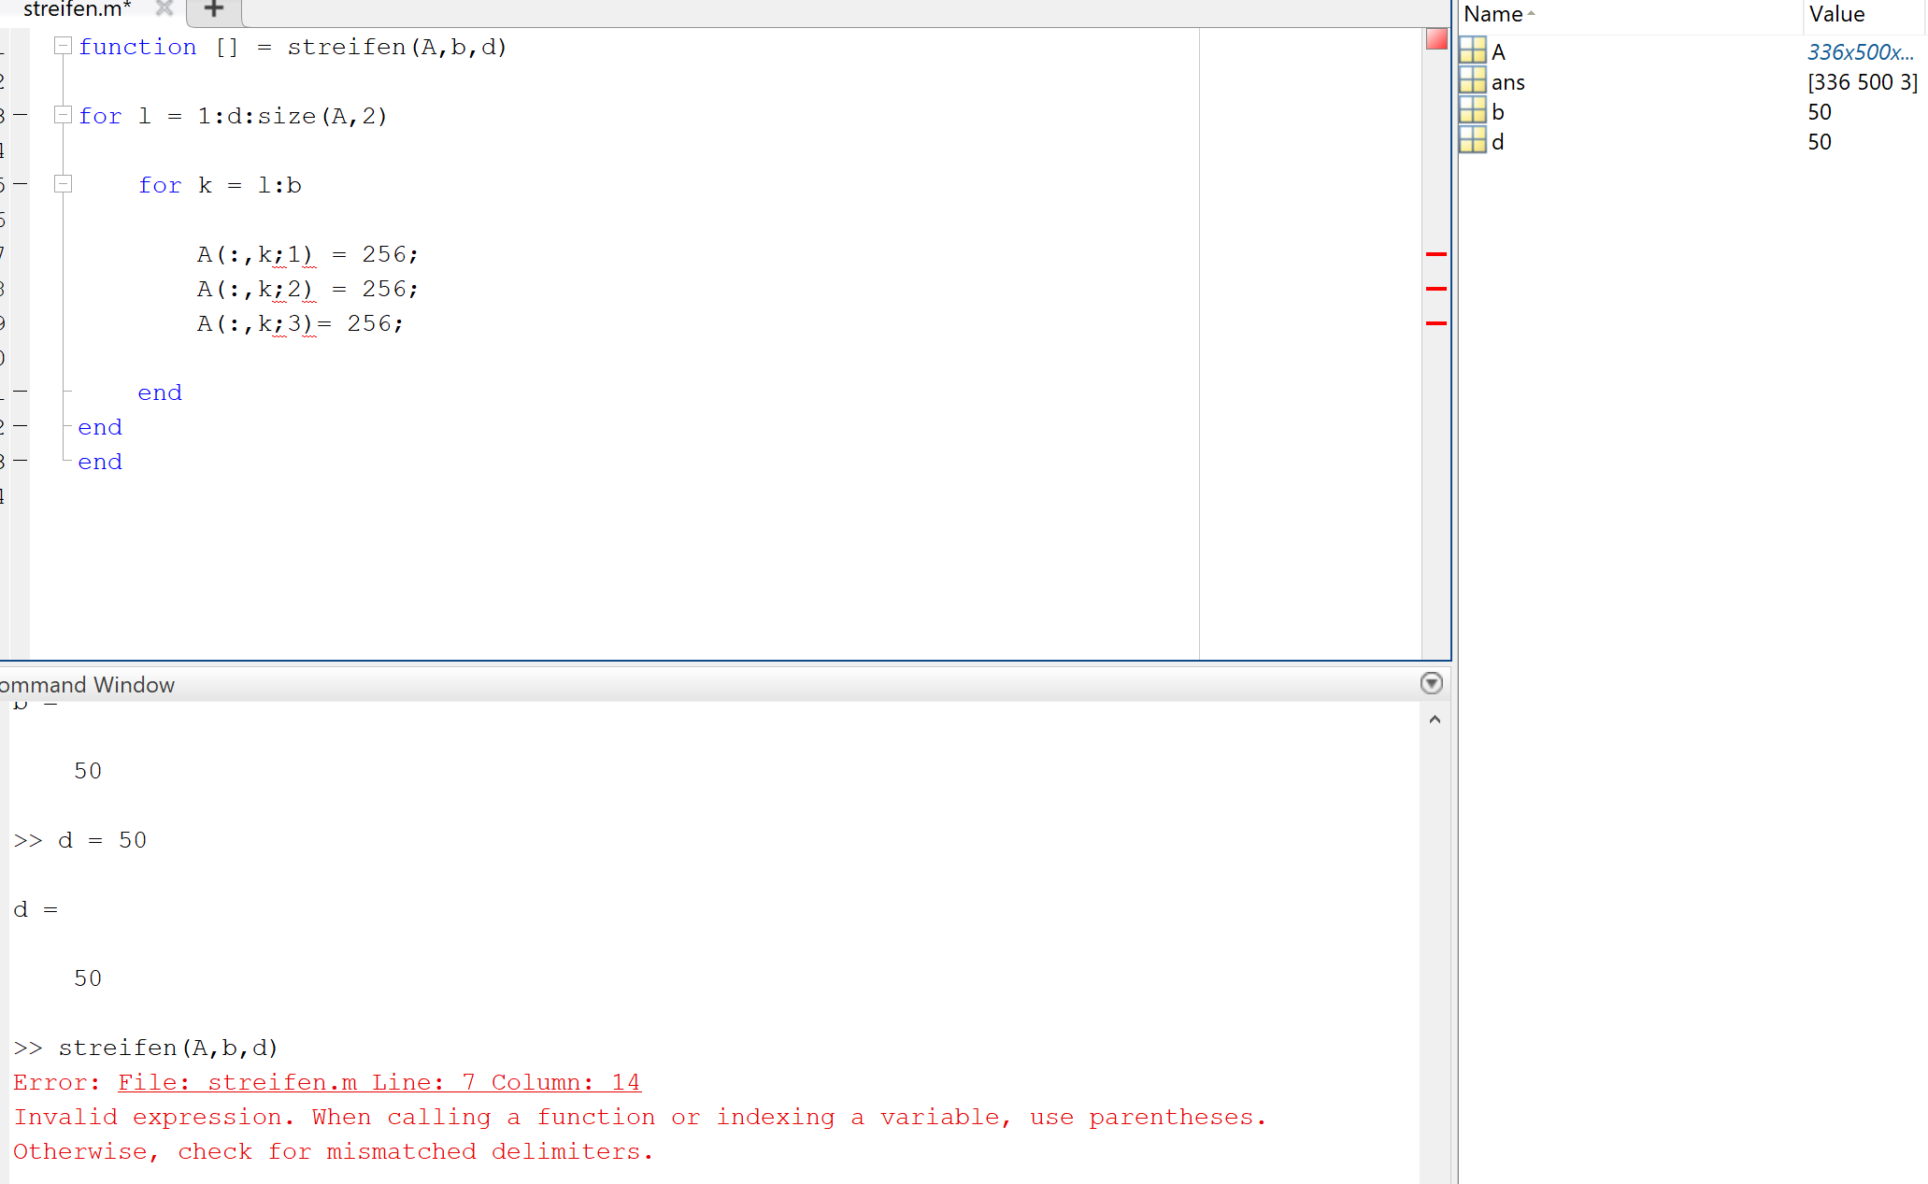Close the streifen.m editor tab

point(164,8)
